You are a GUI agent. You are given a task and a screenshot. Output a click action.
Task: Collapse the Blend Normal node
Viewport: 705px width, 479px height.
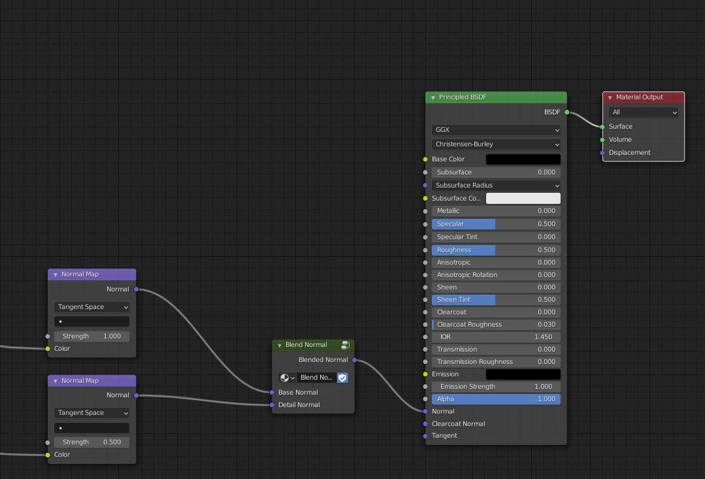pos(280,346)
